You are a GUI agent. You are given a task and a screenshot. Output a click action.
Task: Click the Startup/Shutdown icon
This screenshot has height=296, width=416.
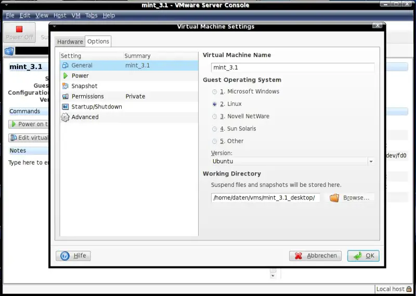[x=65, y=107]
